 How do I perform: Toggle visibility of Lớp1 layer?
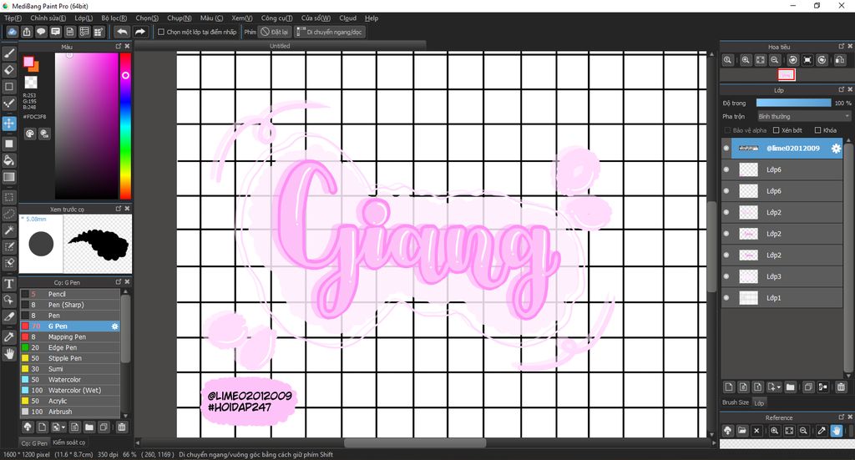pyautogui.click(x=726, y=297)
